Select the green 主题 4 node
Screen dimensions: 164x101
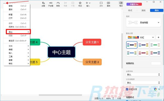pos(35,42)
